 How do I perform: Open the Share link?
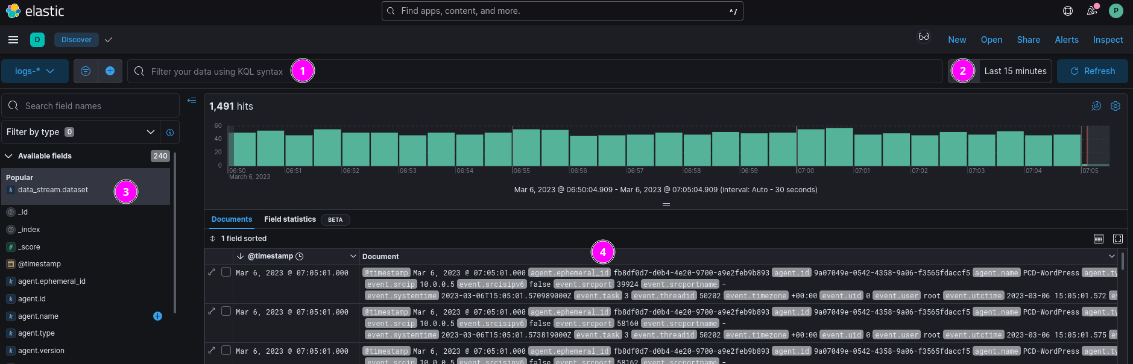click(x=1028, y=40)
